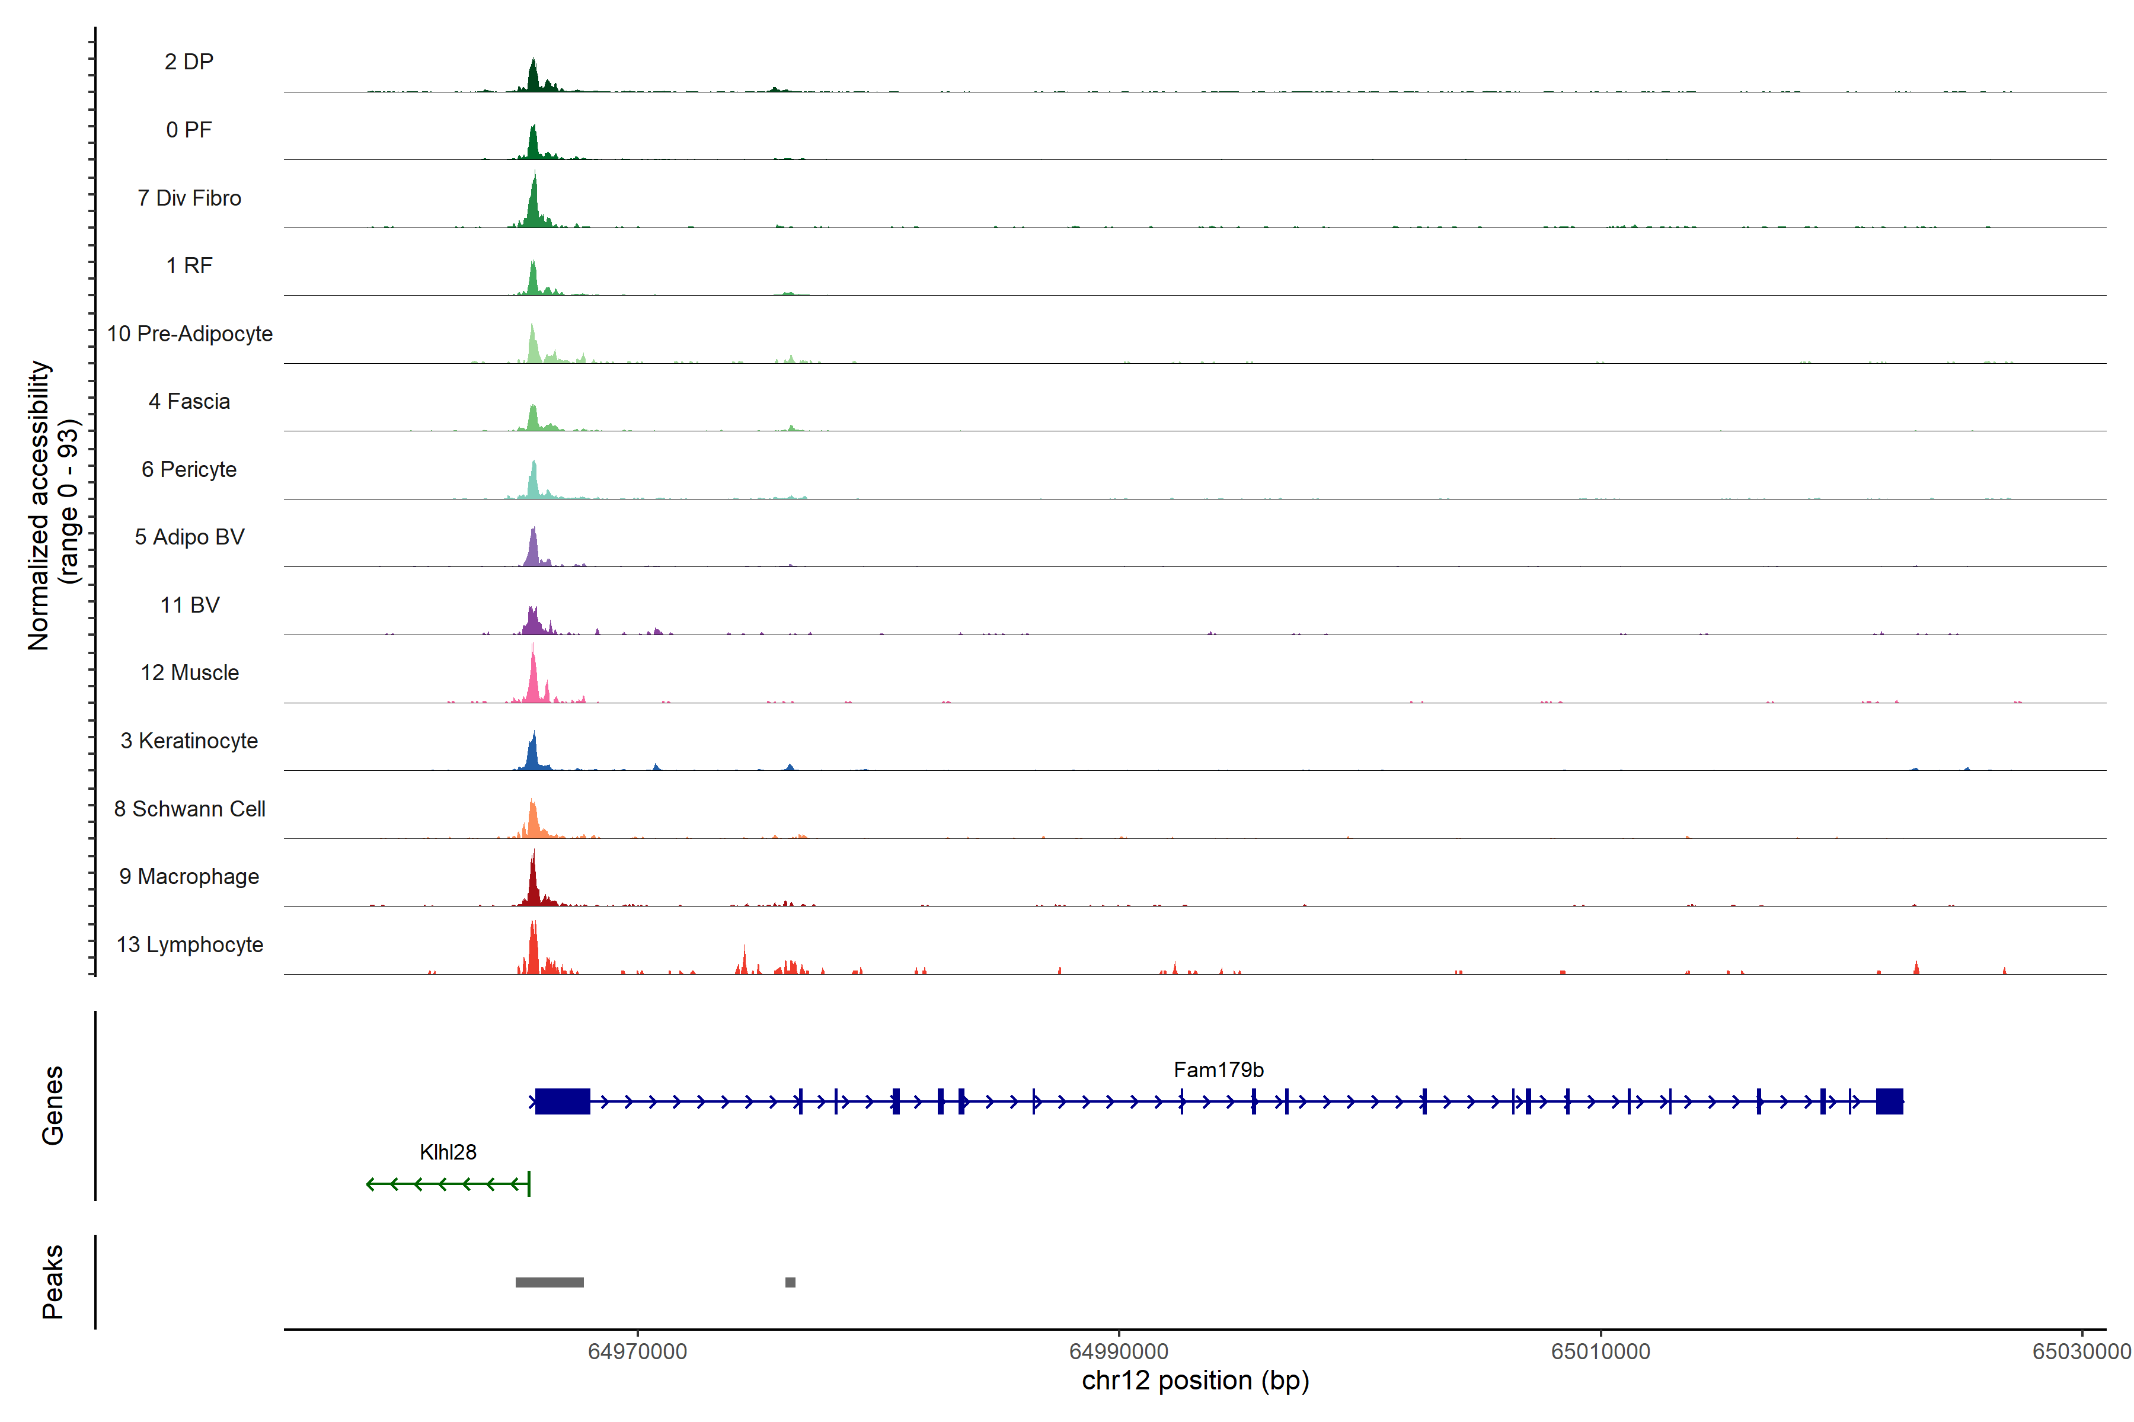Click the 12 Muscle pink accessibility peak

[x=533, y=680]
